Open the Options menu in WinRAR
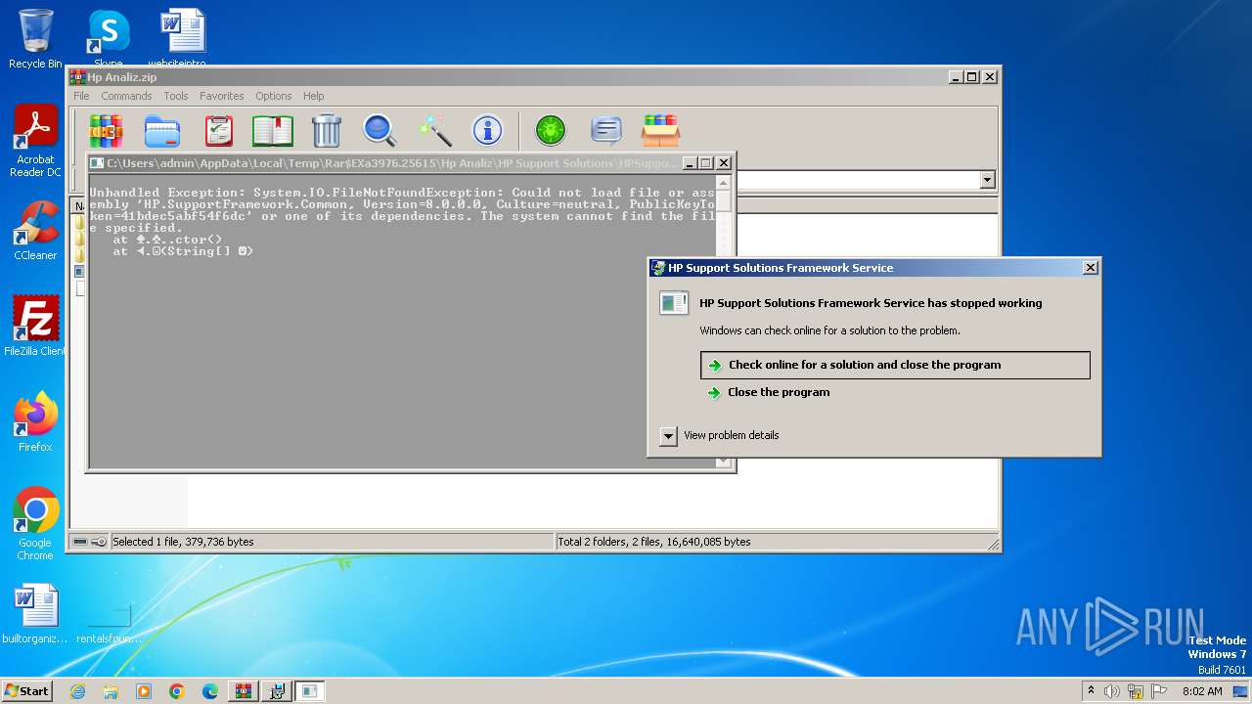1252x704 pixels. 274,96
